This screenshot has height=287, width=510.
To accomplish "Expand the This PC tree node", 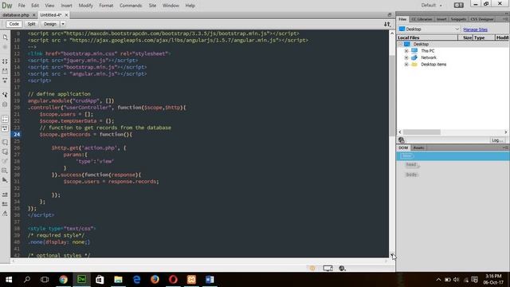I will pyautogui.click(x=406, y=51).
